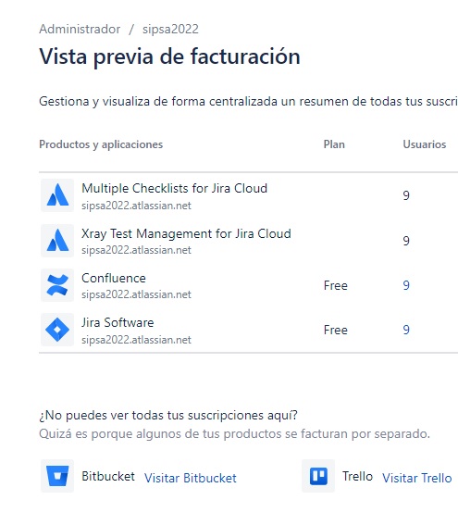Screen dimensions: 458x525
Task: Click the Free plan in Jira Software row
Action: coord(336,331)
